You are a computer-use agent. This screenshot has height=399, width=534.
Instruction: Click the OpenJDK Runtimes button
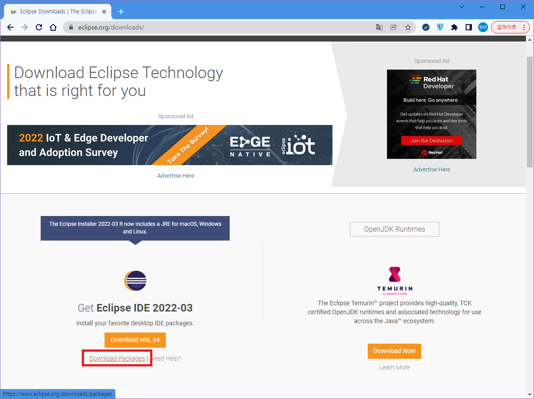click(395, 229)
